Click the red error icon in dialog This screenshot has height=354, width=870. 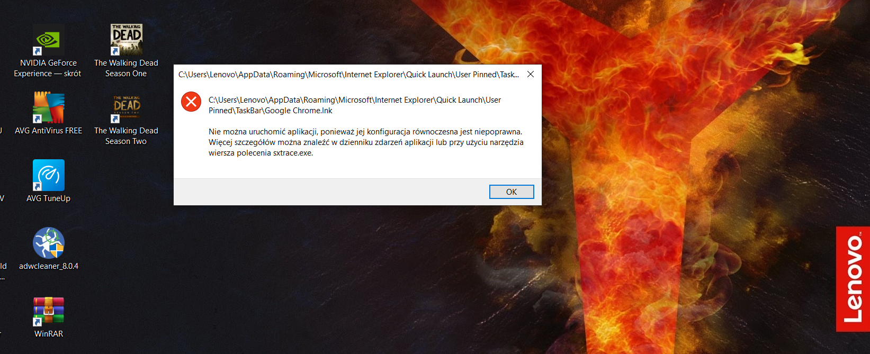tap(191, 102)
